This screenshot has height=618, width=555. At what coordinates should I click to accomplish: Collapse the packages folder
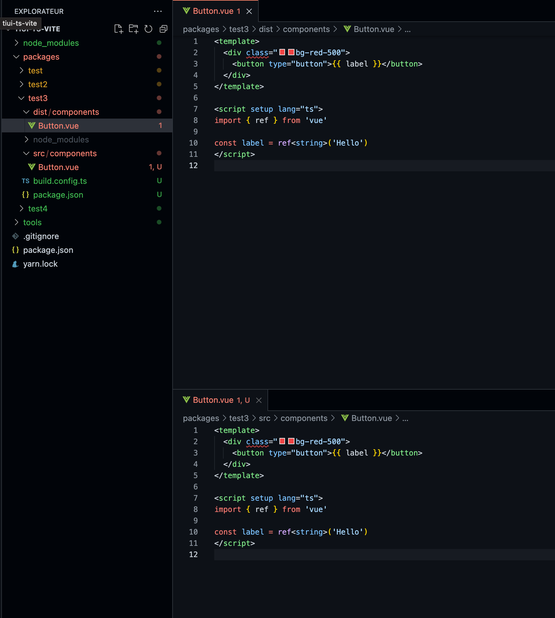[87, 57]
